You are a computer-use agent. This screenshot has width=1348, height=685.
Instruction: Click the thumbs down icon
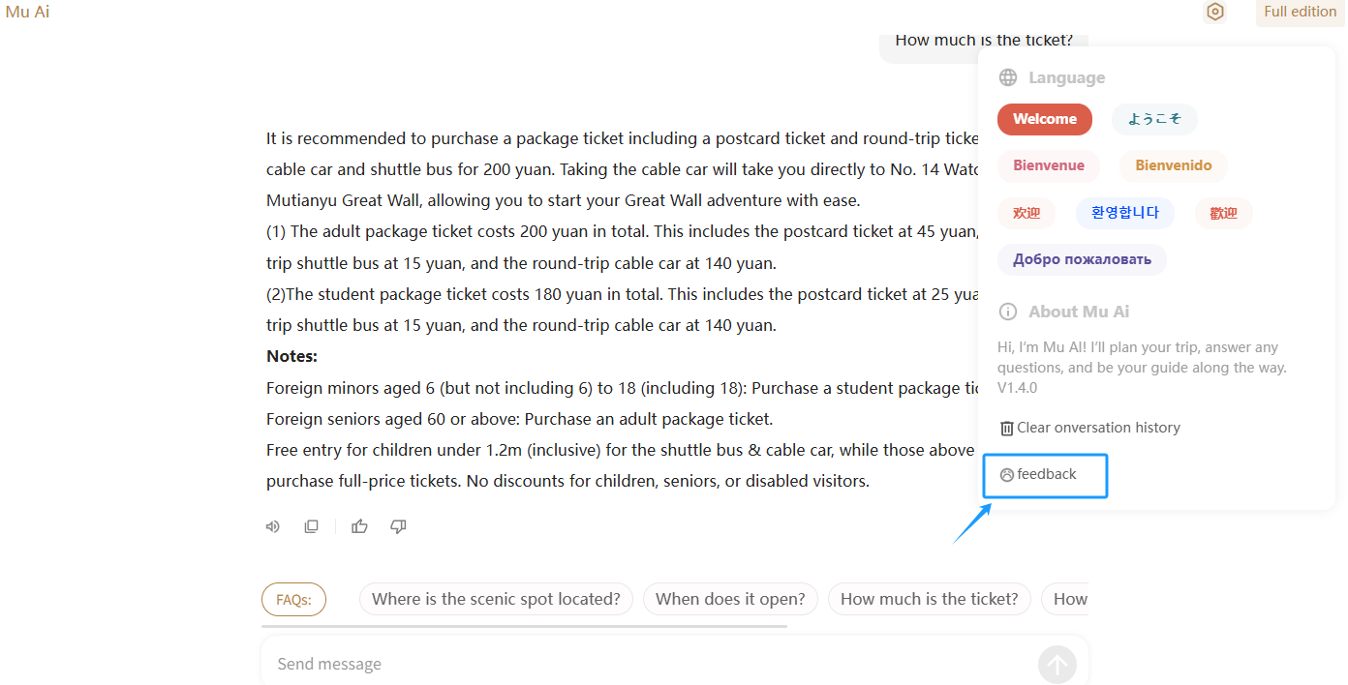coord(398,526)
